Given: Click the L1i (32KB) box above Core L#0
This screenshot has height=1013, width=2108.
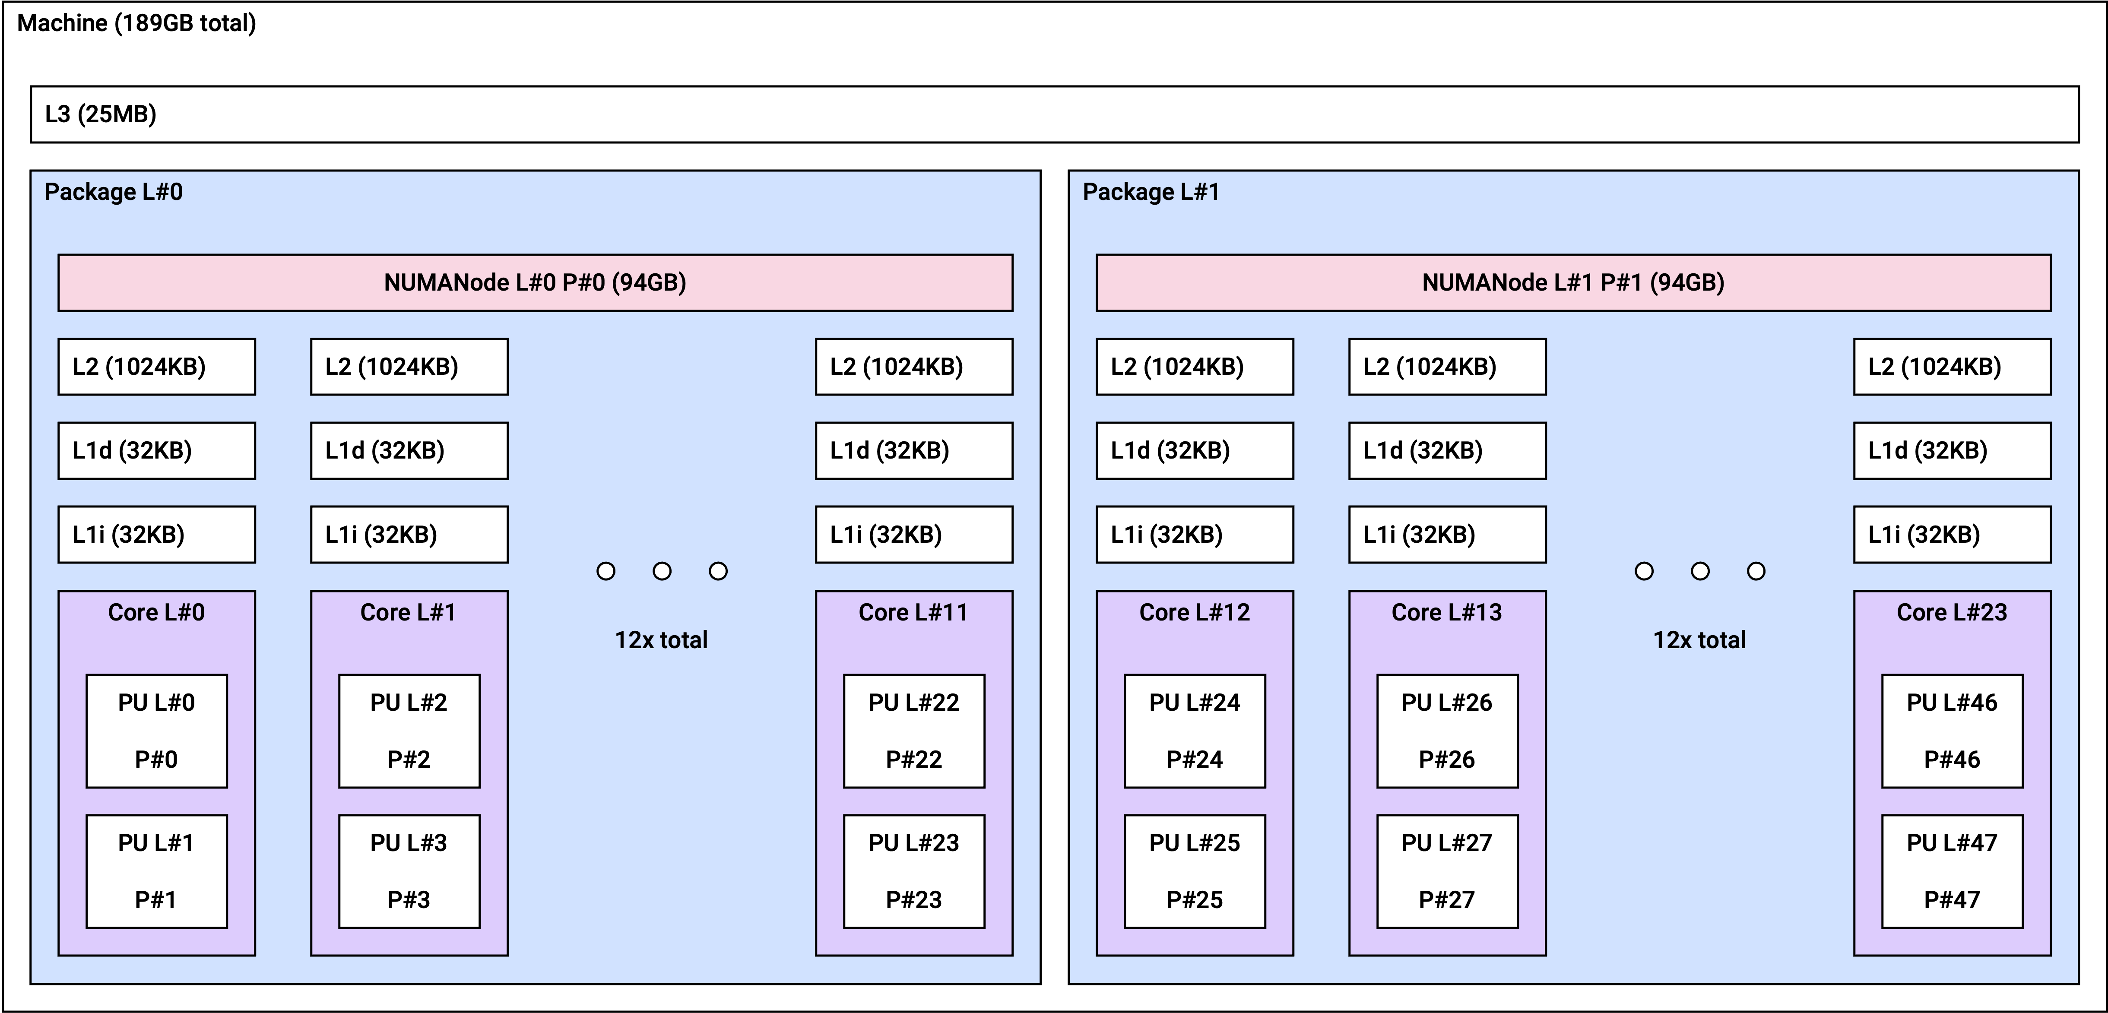Looking at the screenshot, I should (x=157, y=535).
